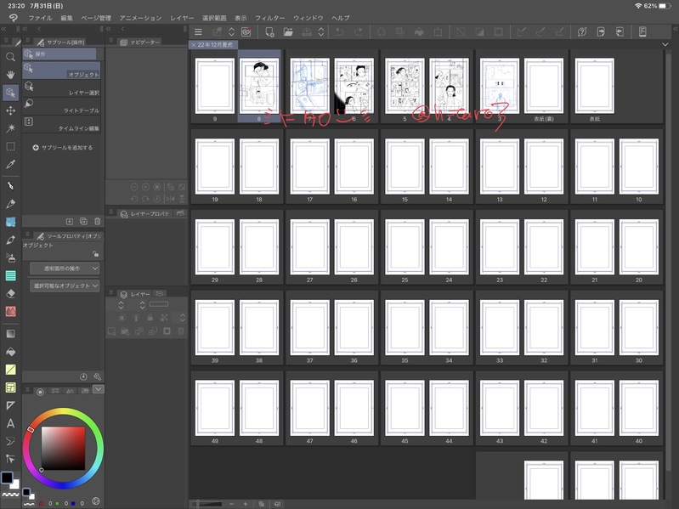Select transparent color swatch below main colors
The width and height of the screenshot is (679, 509).
click(x=11, y=494)
